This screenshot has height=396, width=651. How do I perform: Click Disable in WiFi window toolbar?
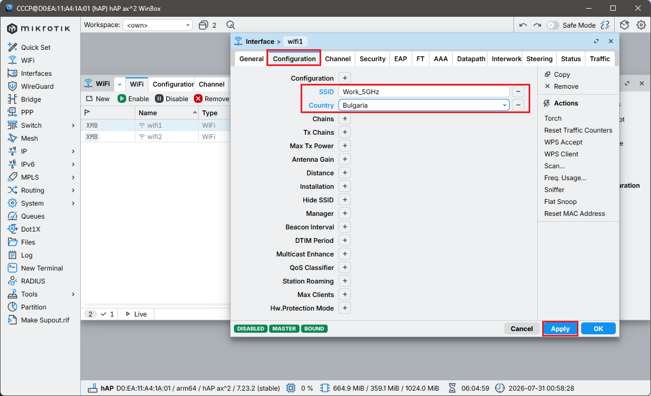[x=172, y=99]
